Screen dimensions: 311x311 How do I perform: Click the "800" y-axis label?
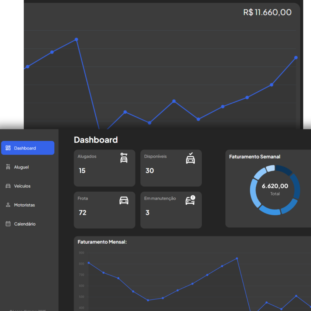81,264
